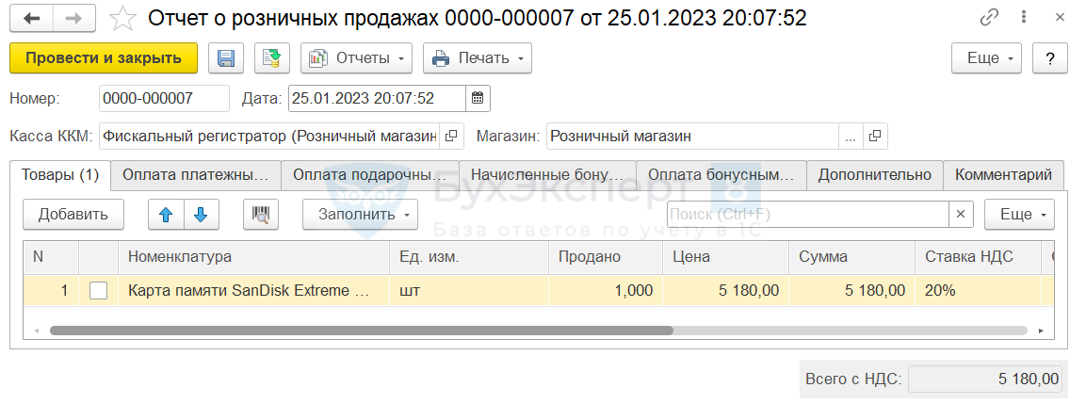Click the Сумма column header
Screen dimensions: 1086x404
[851, 257]
